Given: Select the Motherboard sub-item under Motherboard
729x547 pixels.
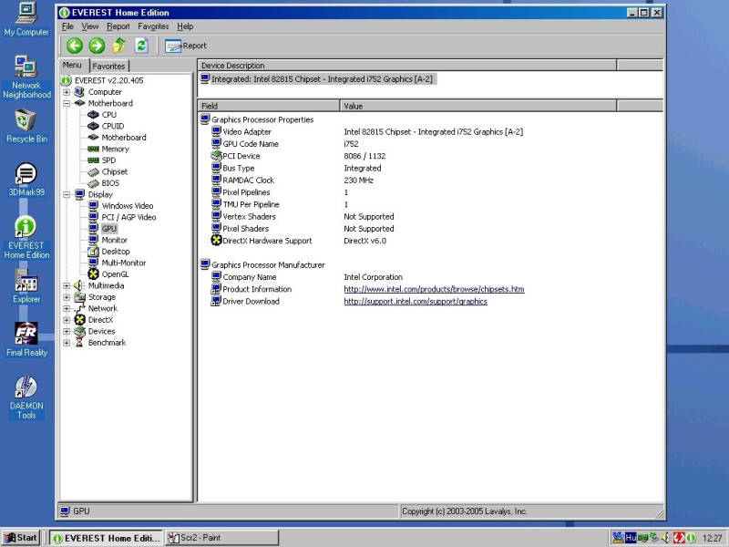Looking at the screenshot, I should click(124, 138).
